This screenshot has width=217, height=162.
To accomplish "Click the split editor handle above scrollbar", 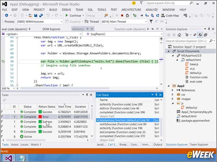I will click(161, 38).
